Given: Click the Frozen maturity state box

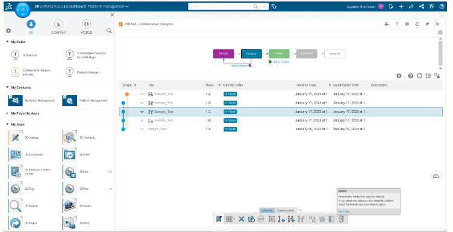Looking at the screenshot, I should (x=279, y=54).
